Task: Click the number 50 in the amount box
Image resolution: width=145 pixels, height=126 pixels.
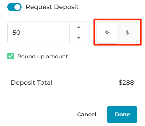Action: [x=16, y=33]
